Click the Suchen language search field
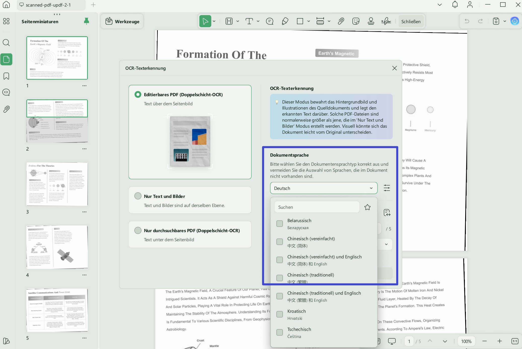 [317, 207]
